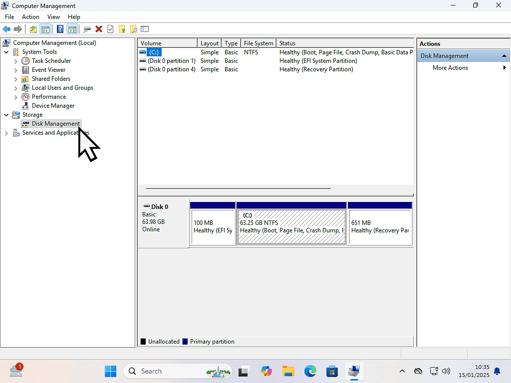Collapse the Disk Management actions section
The height and width of the screenshot is (383, 511).
pos(504,56)
